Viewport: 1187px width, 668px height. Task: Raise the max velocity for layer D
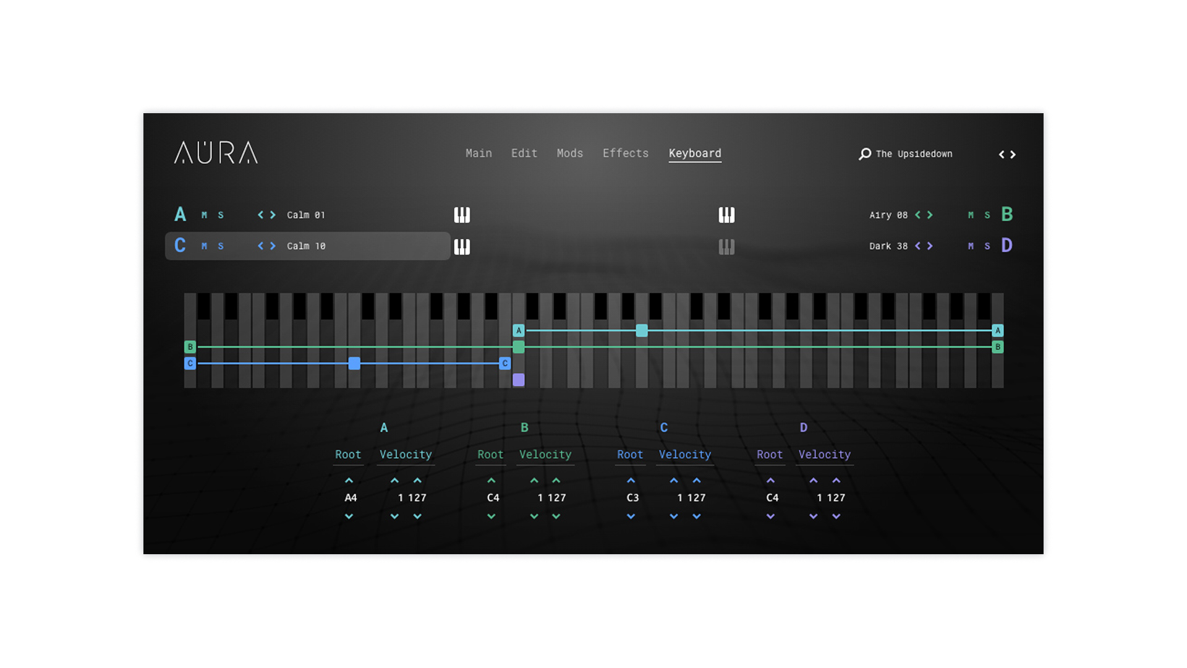(836, 481)
